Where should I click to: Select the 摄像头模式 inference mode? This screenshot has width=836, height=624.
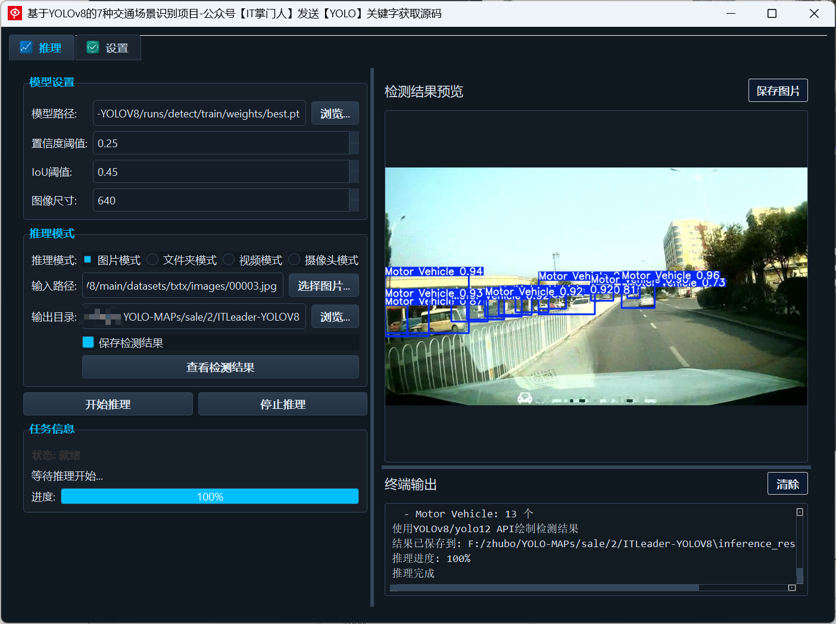(x=294, y=259)
